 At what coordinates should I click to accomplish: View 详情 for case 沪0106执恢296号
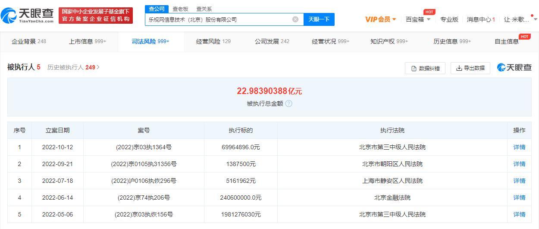[520, 181]
